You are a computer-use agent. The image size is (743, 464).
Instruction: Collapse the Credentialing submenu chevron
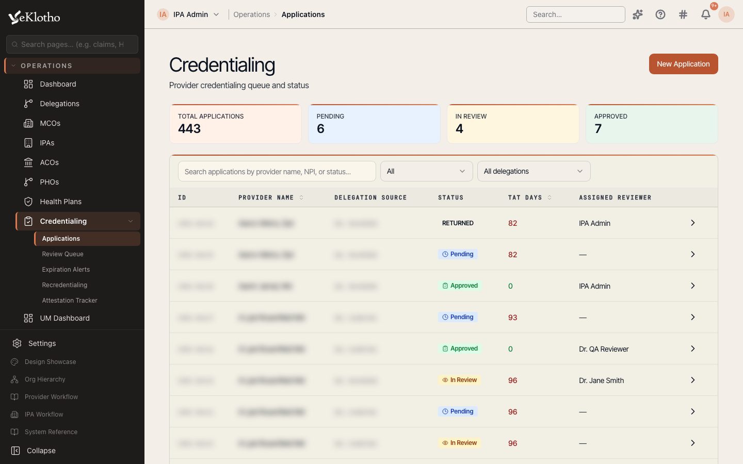(131, 221)
